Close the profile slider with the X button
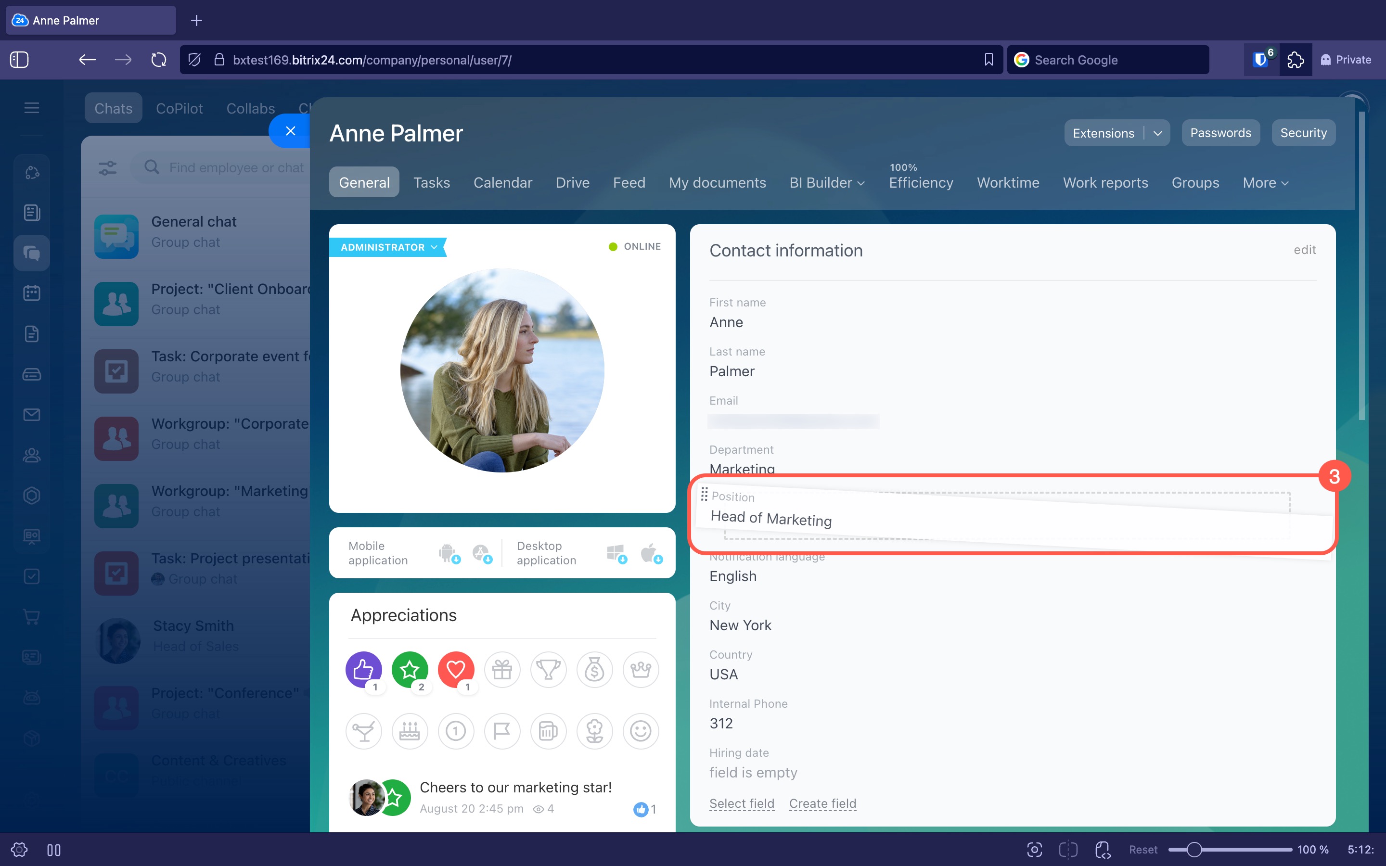 pyautogui.click(x=290, y=130)
